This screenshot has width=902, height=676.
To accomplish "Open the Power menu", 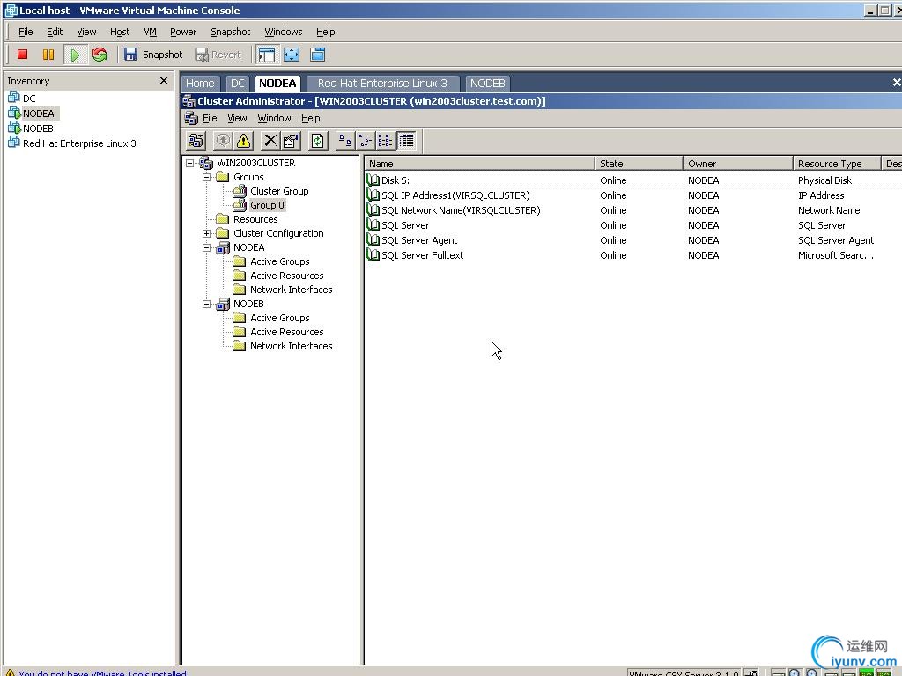I will [183, 32].
